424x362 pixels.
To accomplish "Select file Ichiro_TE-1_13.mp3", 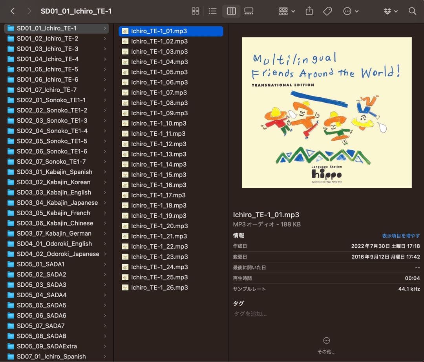I will (x=159, y=154).
